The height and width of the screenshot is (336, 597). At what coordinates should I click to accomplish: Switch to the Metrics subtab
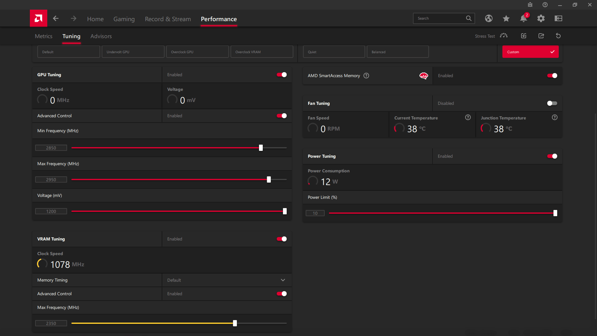pyautogui.click(x=44, y=36)
